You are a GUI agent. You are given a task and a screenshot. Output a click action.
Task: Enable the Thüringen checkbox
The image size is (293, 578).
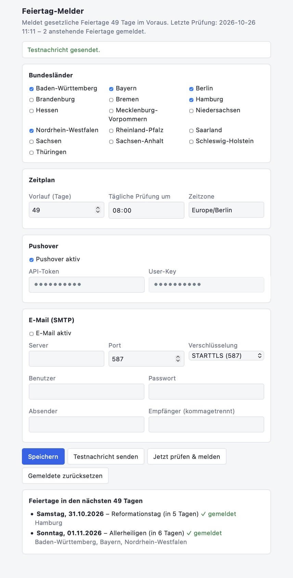coord(31,153)
